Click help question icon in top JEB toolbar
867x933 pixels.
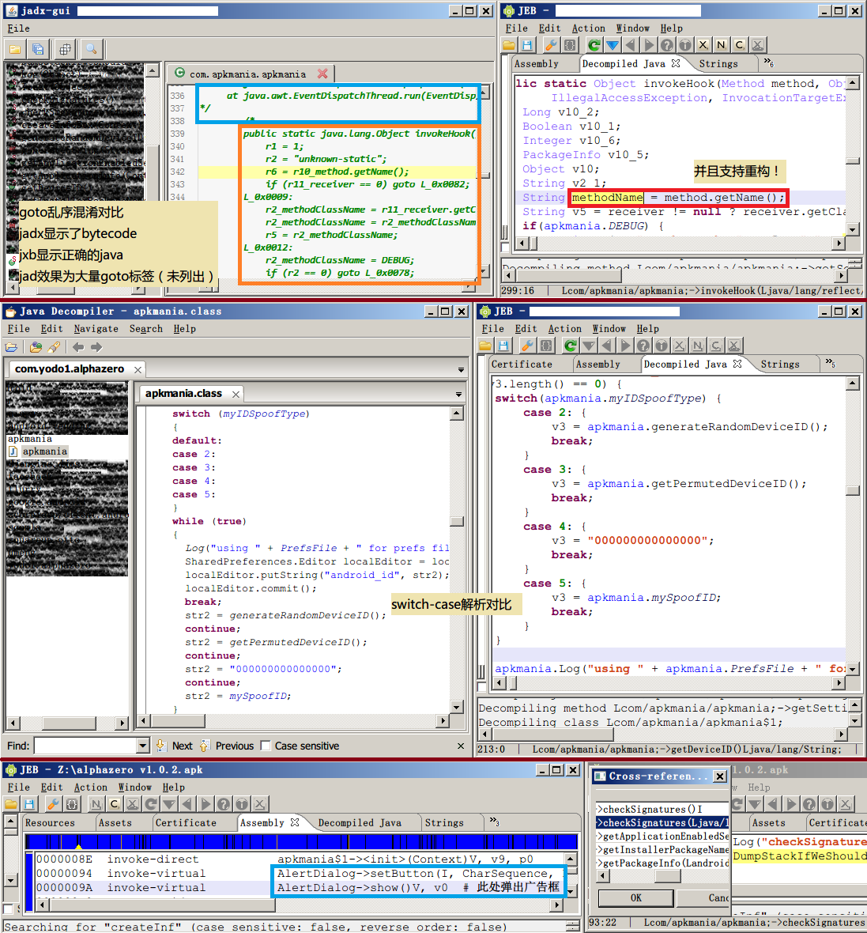(x=667, y=45)
